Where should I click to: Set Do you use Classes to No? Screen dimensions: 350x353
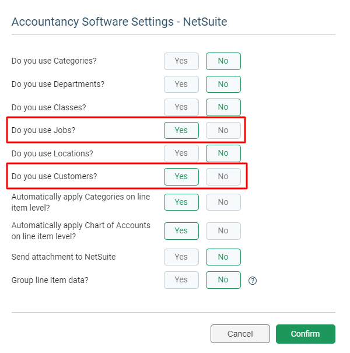click(x=223, y=107)
